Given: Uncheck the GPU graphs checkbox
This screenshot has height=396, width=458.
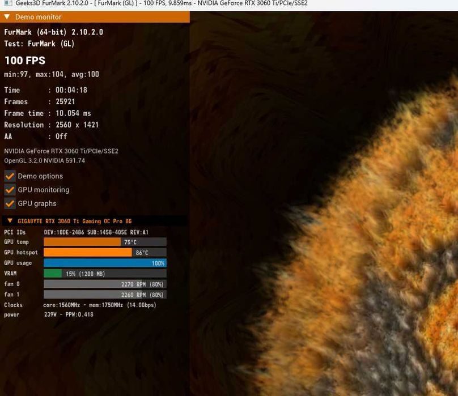Looking at the screenshot, I should coord(10,203).
